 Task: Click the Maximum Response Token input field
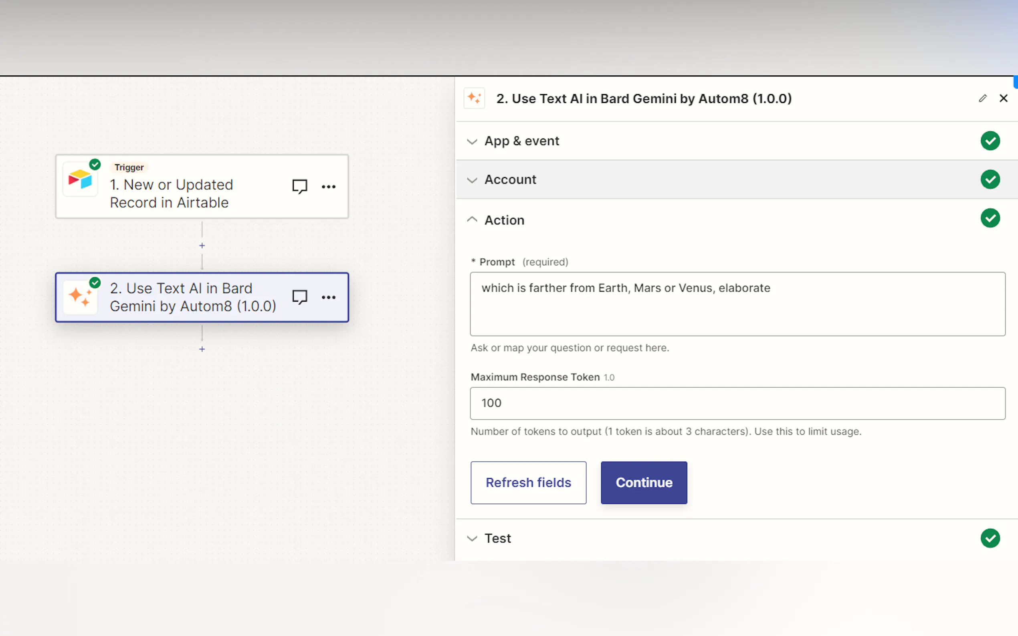(737, 403)
